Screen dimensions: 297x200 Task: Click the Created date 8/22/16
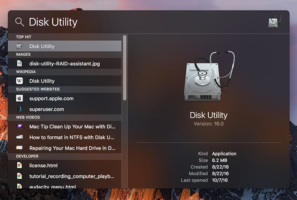tap(220, 167)
